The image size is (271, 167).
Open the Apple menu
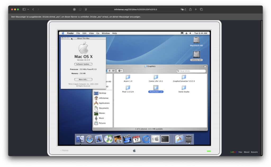click(x=63, y=33)
